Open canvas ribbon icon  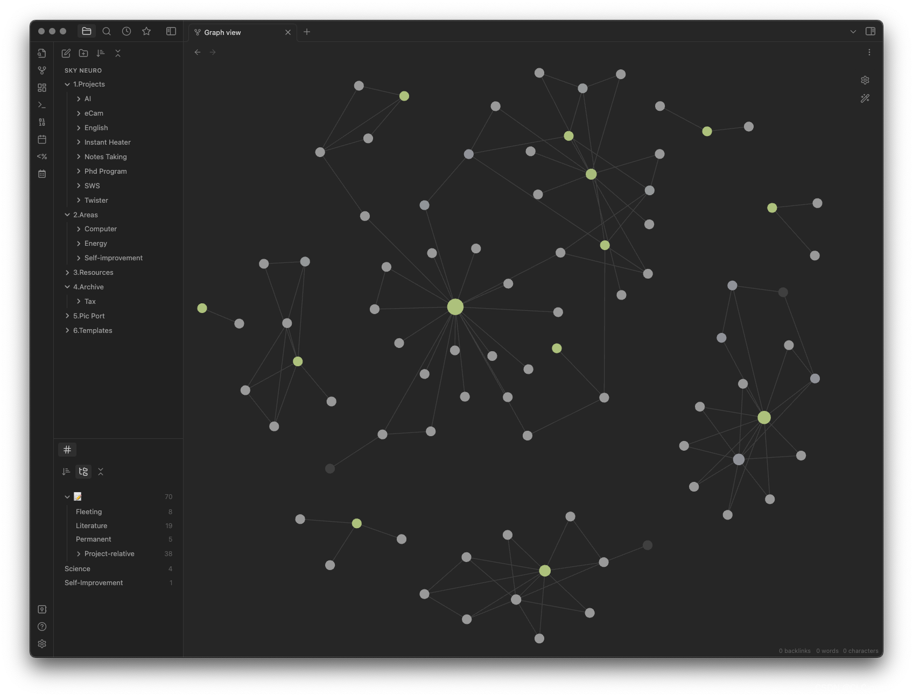[x=42, y=88]
